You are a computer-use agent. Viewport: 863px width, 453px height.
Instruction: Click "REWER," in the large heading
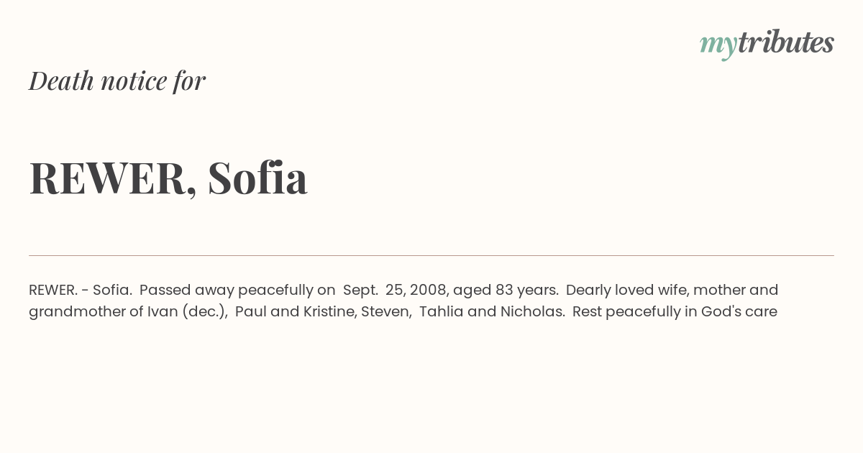pyautogui.click(x=113, y=179)
